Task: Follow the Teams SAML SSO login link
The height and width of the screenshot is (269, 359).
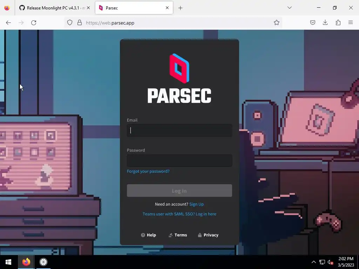Action: click(179, 214)
